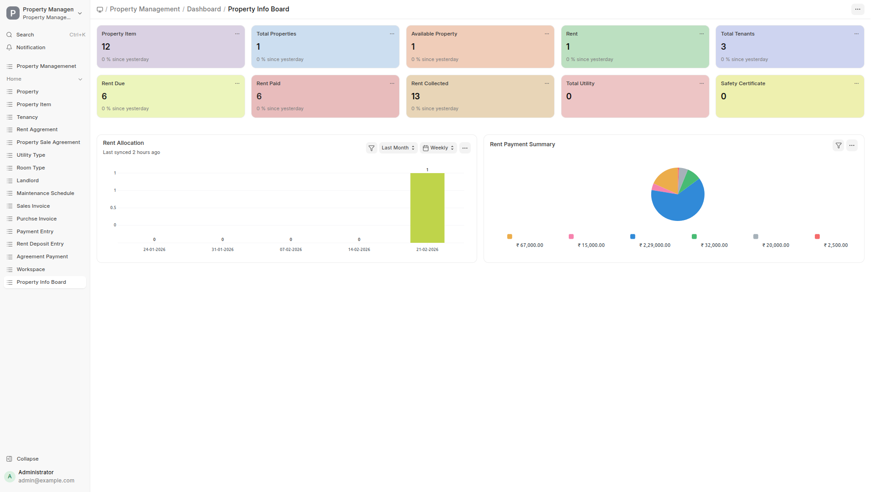Focus the Search field in the sidebar

[45, 35]
